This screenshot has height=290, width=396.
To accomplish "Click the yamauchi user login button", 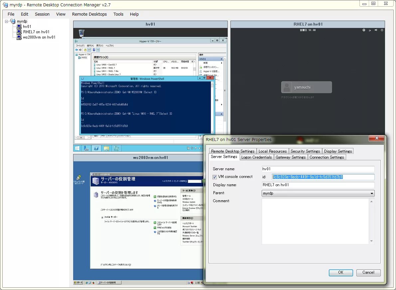I will pos(306,87).
